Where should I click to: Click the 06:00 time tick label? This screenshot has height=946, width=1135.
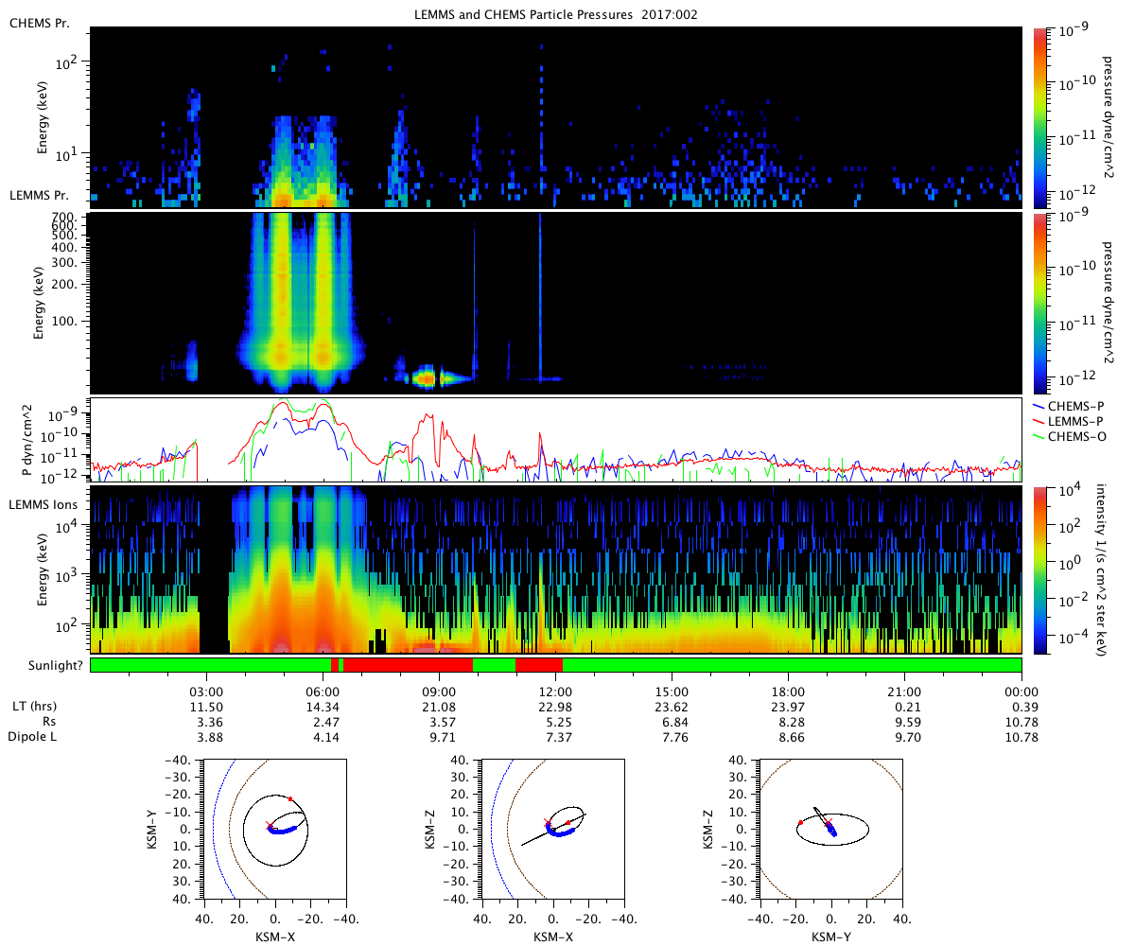point(323,692)
